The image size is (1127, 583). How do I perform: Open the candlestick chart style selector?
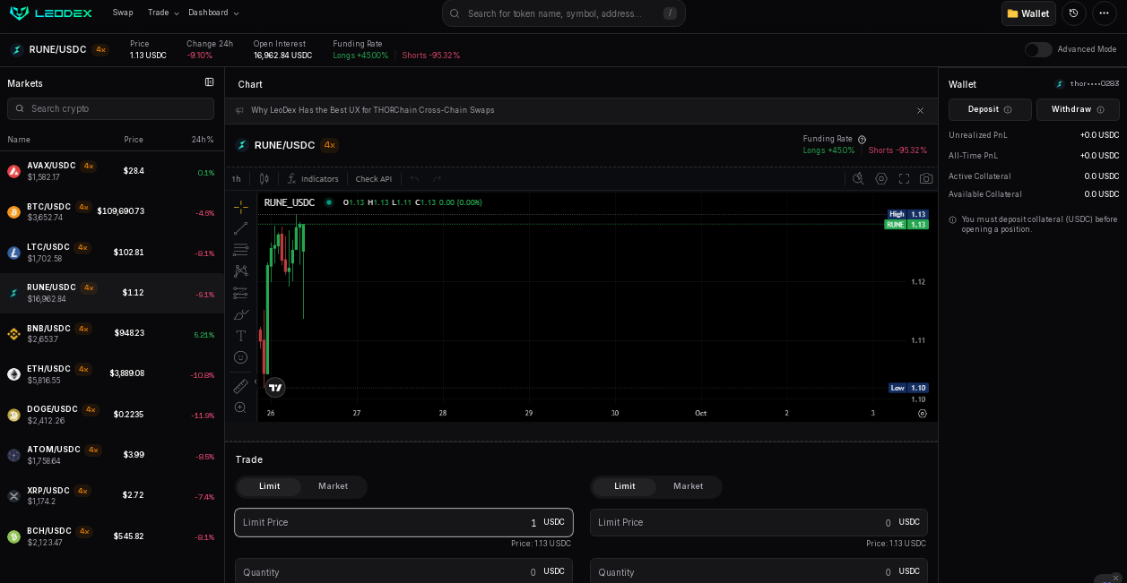264,178
